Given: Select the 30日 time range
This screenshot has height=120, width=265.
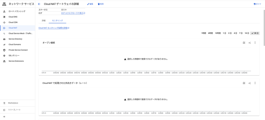Looking at the screenshot, I should click(x=255, y=33).
